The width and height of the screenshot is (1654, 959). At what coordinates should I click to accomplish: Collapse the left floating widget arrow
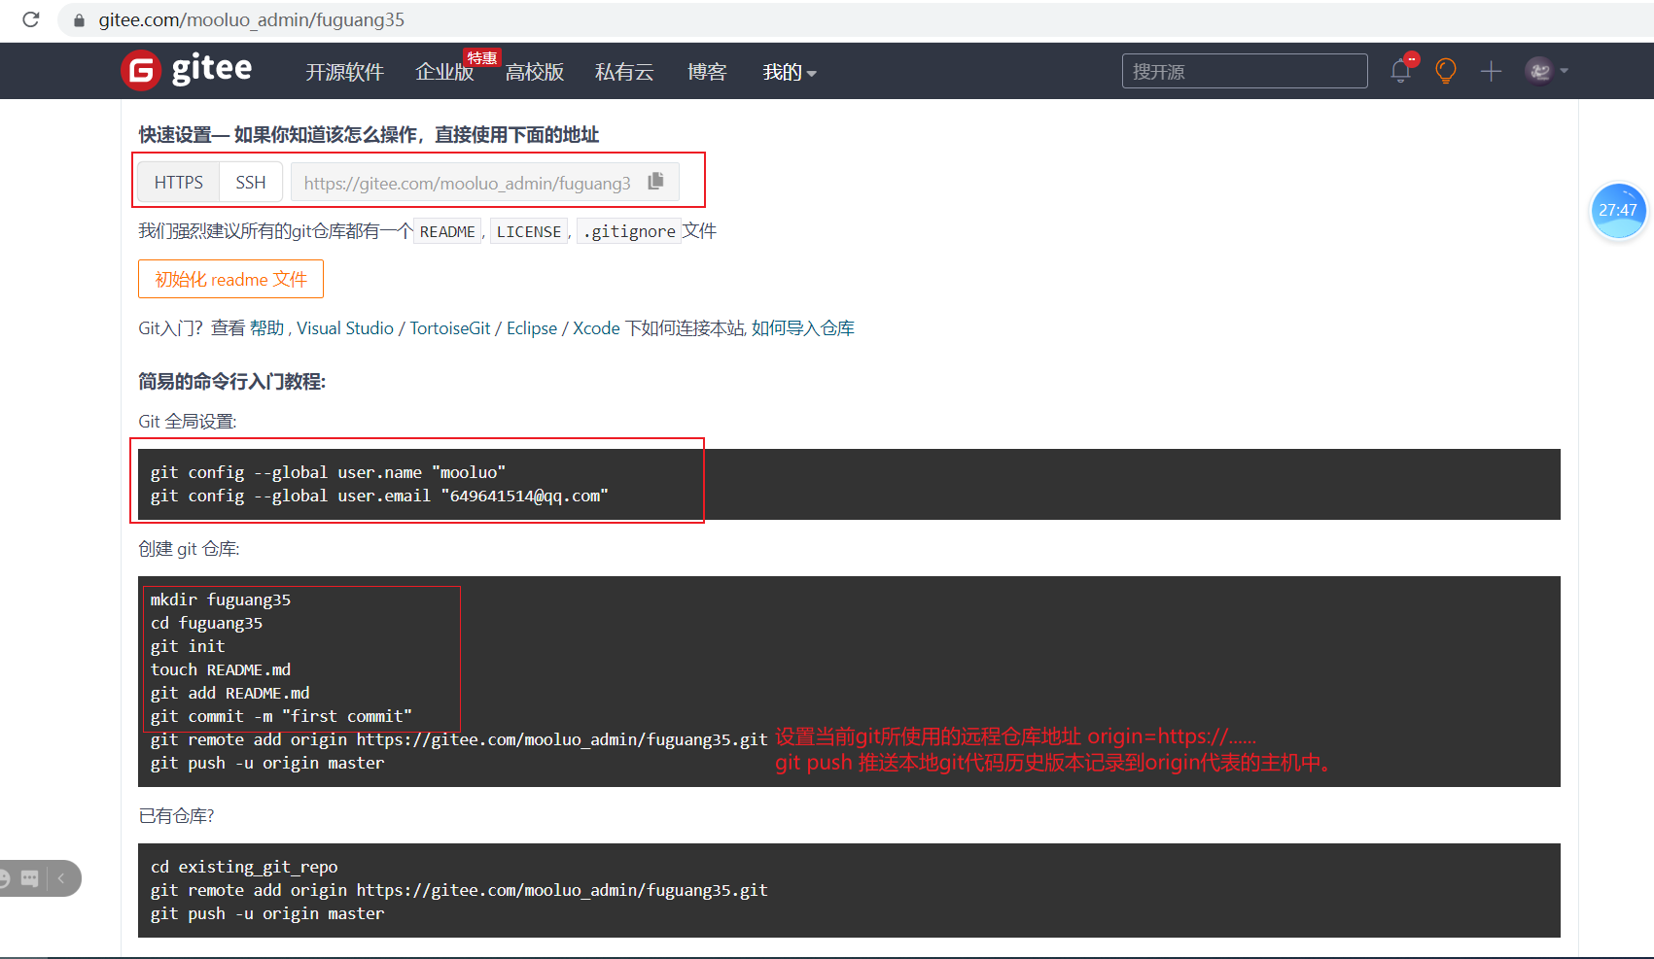61,878
